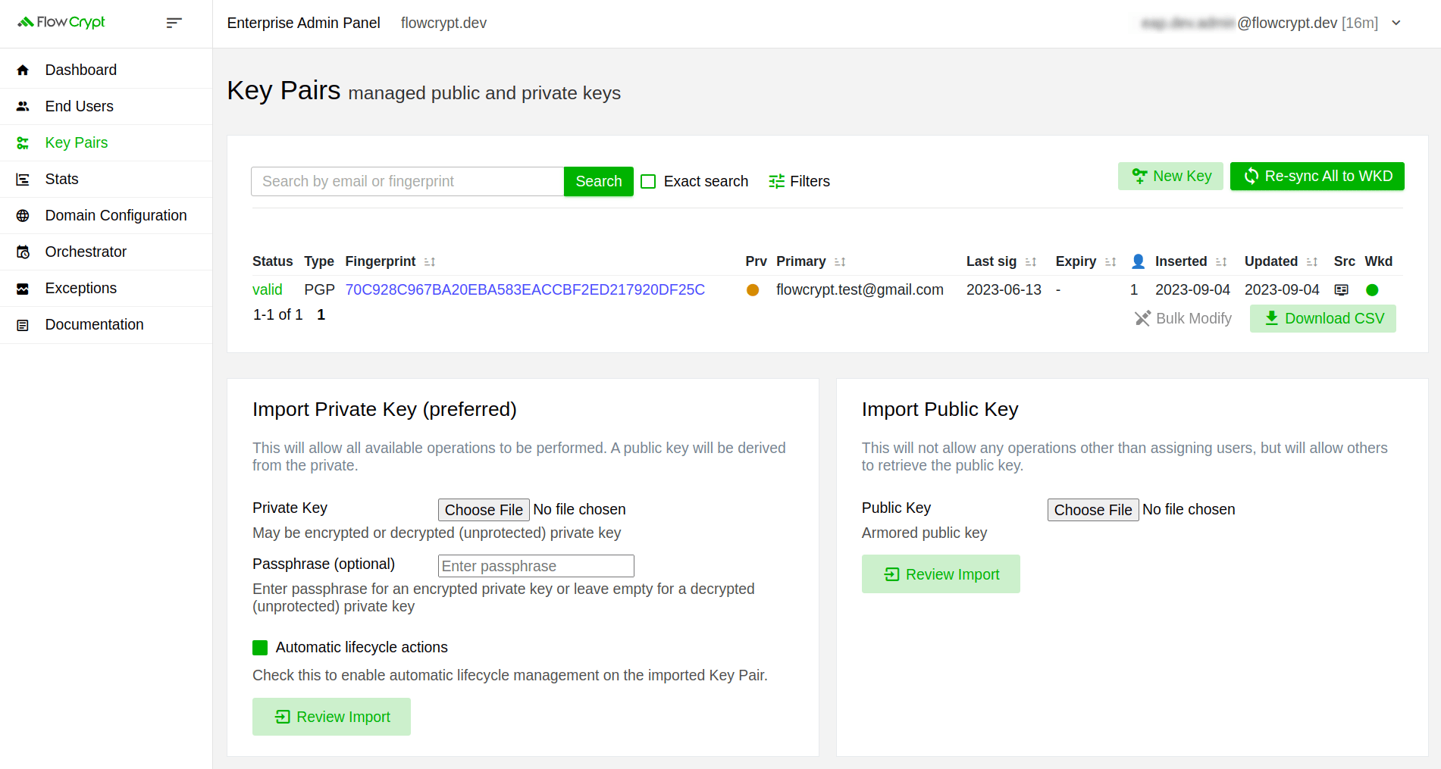Click the Exceptions sidebar icon
This screenshot has width=1441, height=769.
[x=23, y=288]
